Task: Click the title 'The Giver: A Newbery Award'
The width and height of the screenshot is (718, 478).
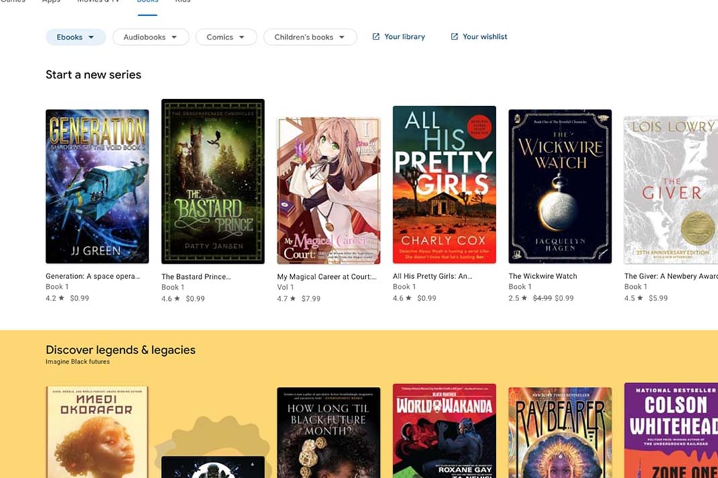Action: (x=671, y=276)
